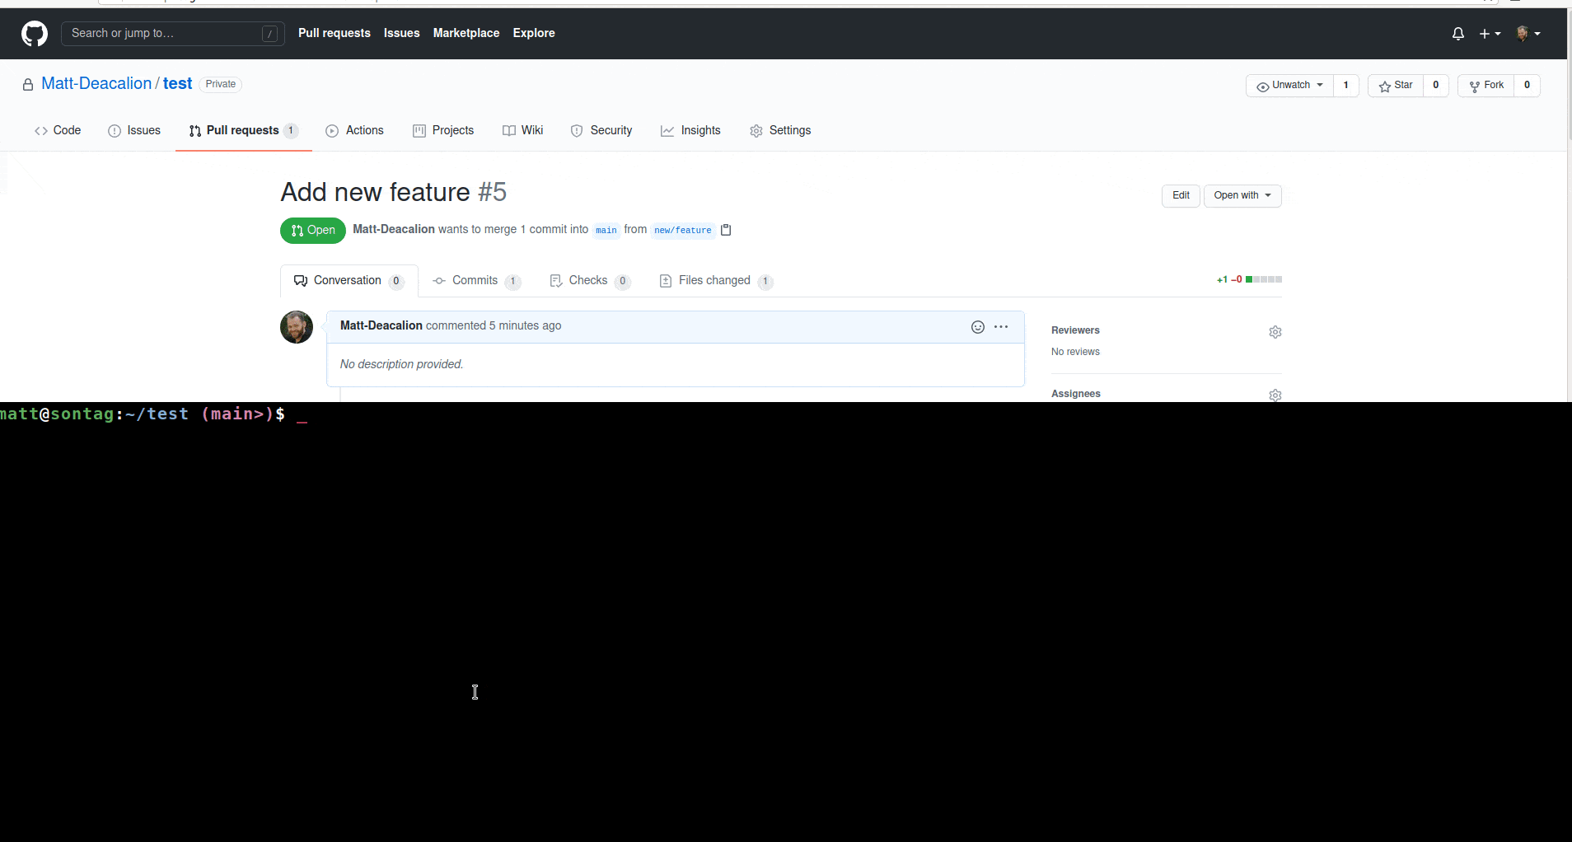
Task: Add a reaction with the smiley icon
Action: click(x=978, y=327)
